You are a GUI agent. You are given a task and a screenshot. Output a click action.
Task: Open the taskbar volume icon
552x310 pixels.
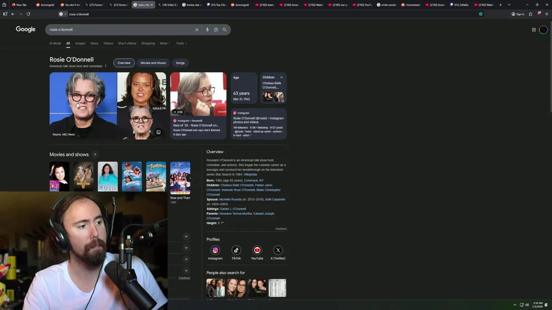click(527, 305)
